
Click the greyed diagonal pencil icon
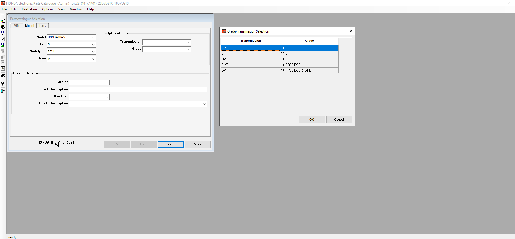pos(3,63)
